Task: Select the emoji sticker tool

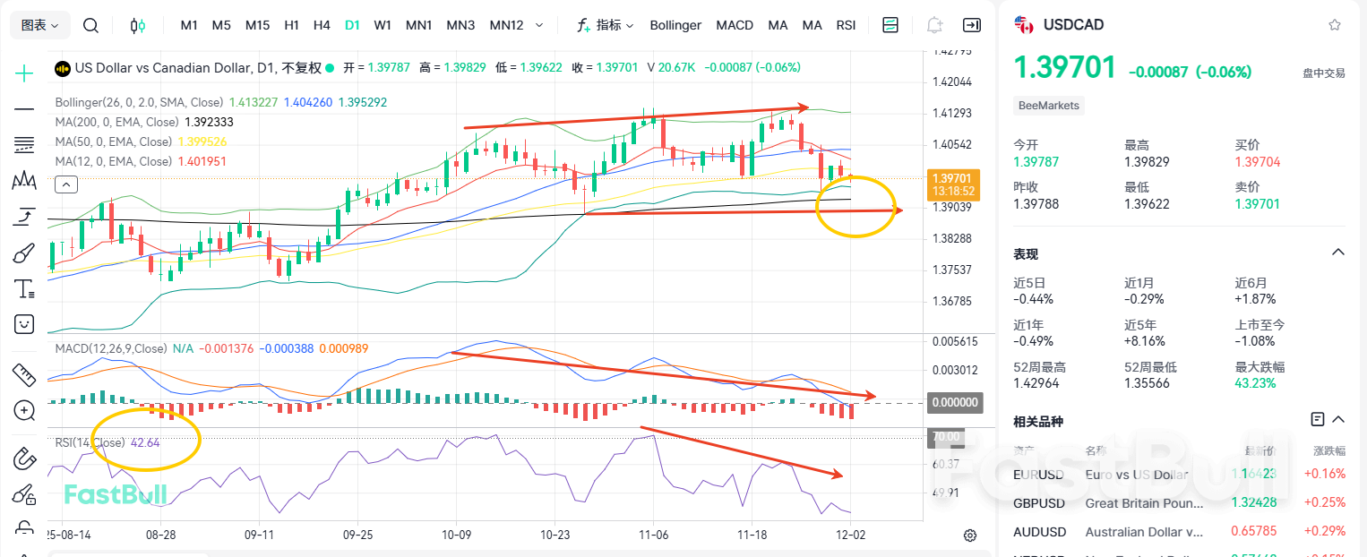Action: [x=24, y=324]
